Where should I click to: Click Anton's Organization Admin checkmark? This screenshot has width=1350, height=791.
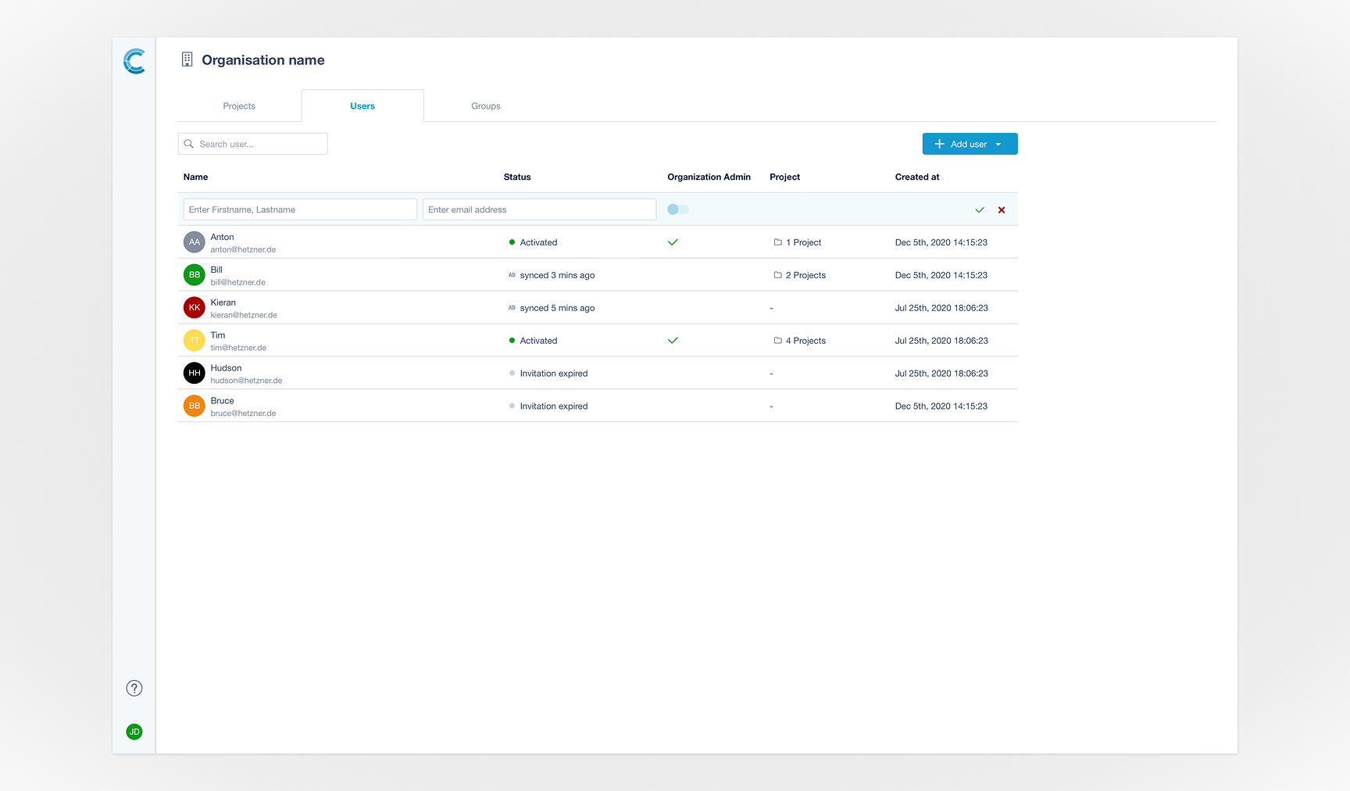coord(673,242)
